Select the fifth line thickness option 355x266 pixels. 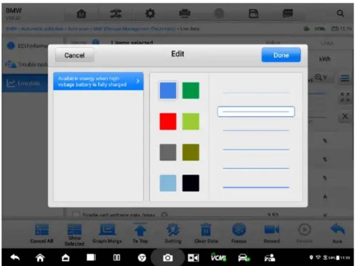click(x=256, y=169)
